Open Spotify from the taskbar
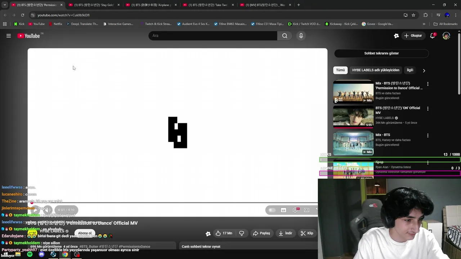 [x=30, y=254]
